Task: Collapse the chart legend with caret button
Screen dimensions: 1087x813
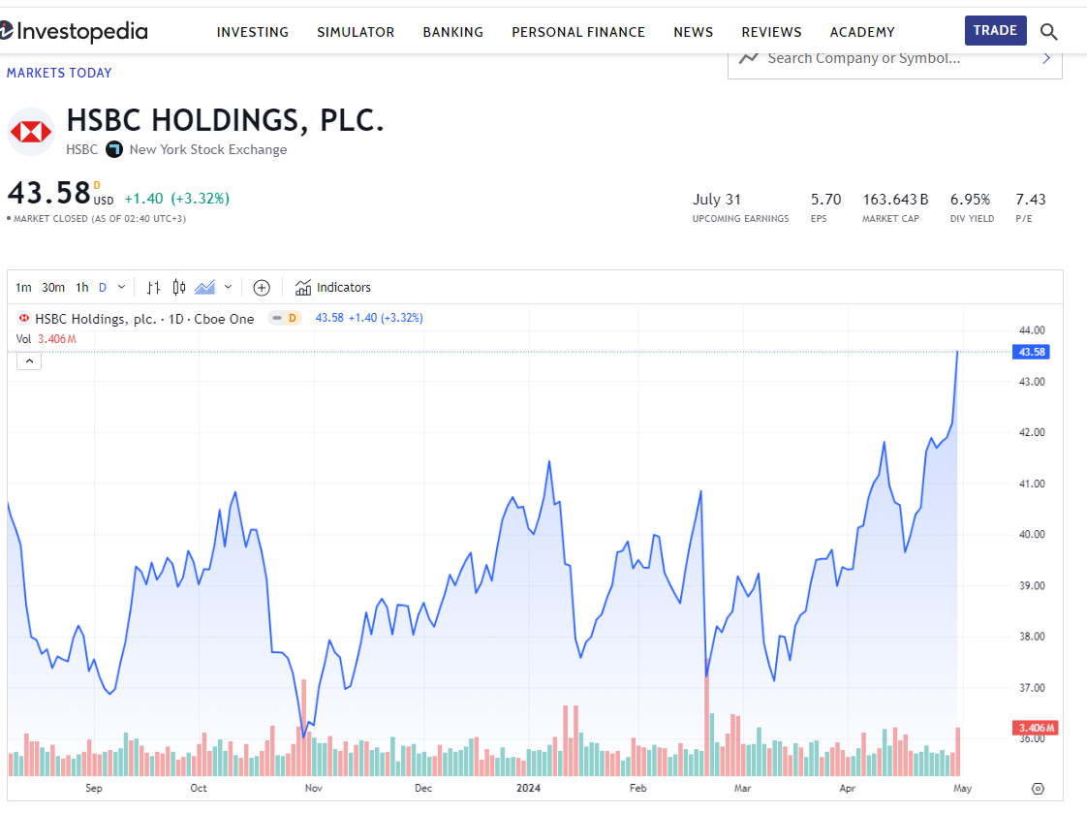Action: pyautogui.click(x=29, y=361)
